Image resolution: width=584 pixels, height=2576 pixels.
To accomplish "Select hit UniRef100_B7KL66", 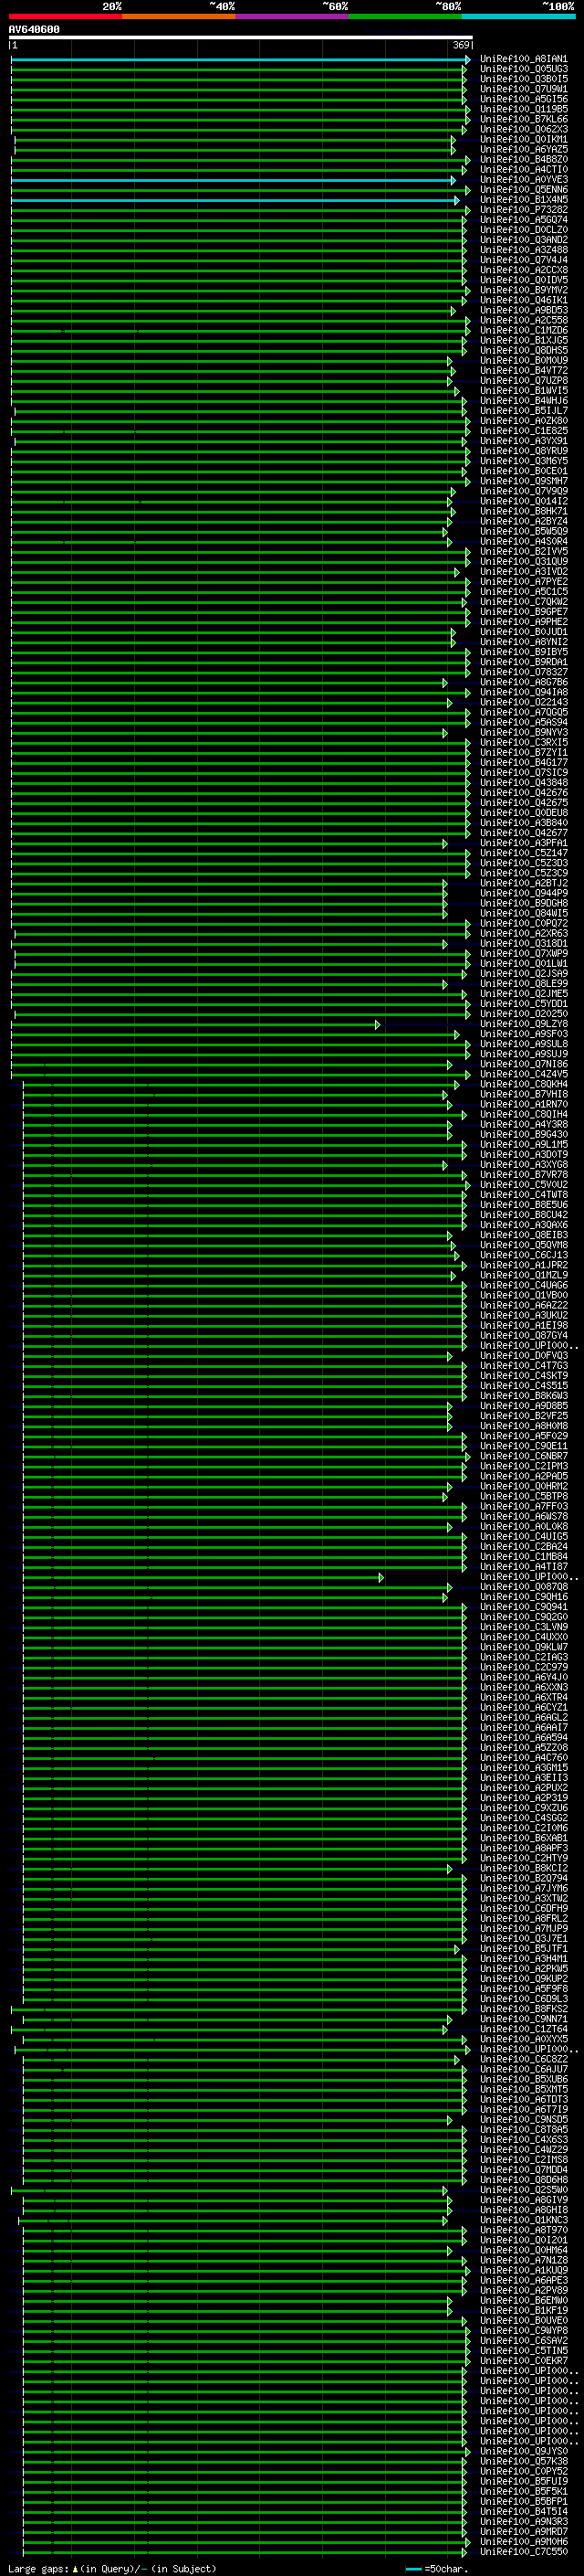I will [523, 119].
